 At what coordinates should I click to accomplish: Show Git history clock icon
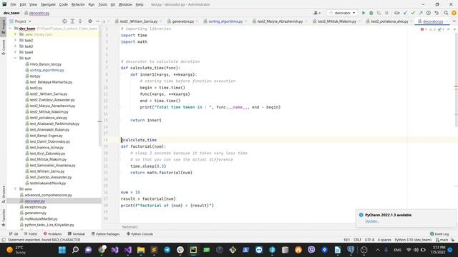(x=428, y=13)
